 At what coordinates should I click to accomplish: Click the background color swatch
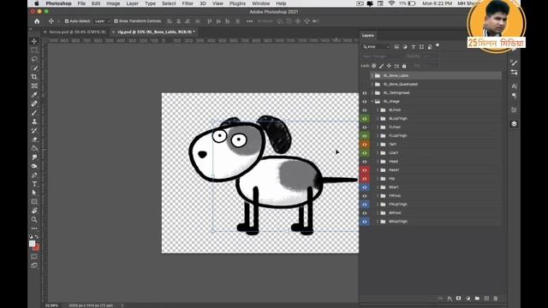coord(36,247)
